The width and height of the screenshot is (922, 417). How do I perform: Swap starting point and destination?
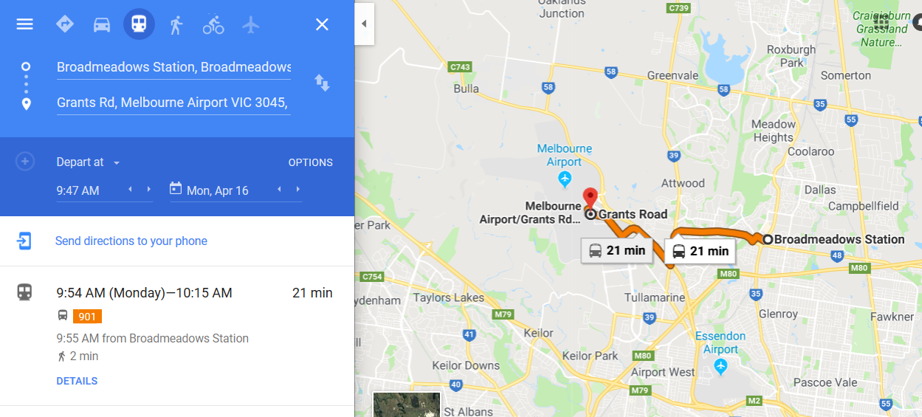(x=323, y=83)
